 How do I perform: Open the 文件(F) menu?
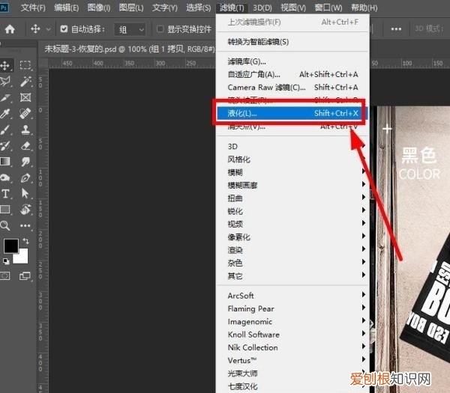point(33,7)
